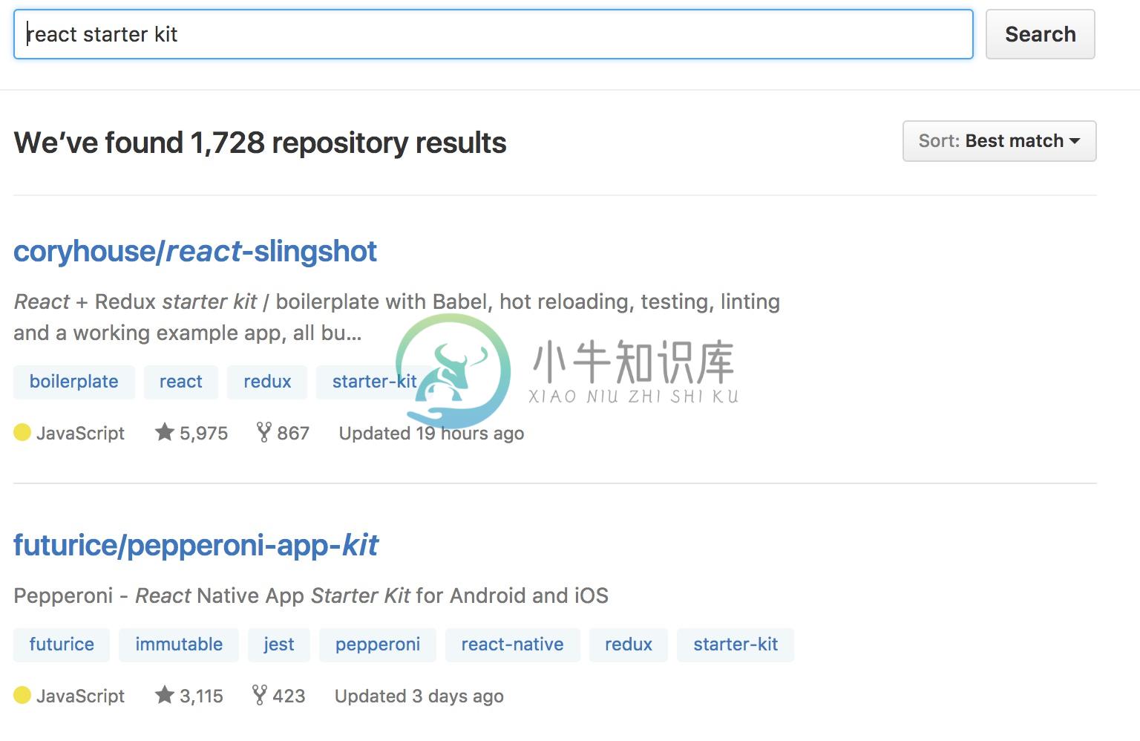Click the JavaScript label for pepperoni-app-kit
Screen dimensions: 1140x741
click(80, 696)
